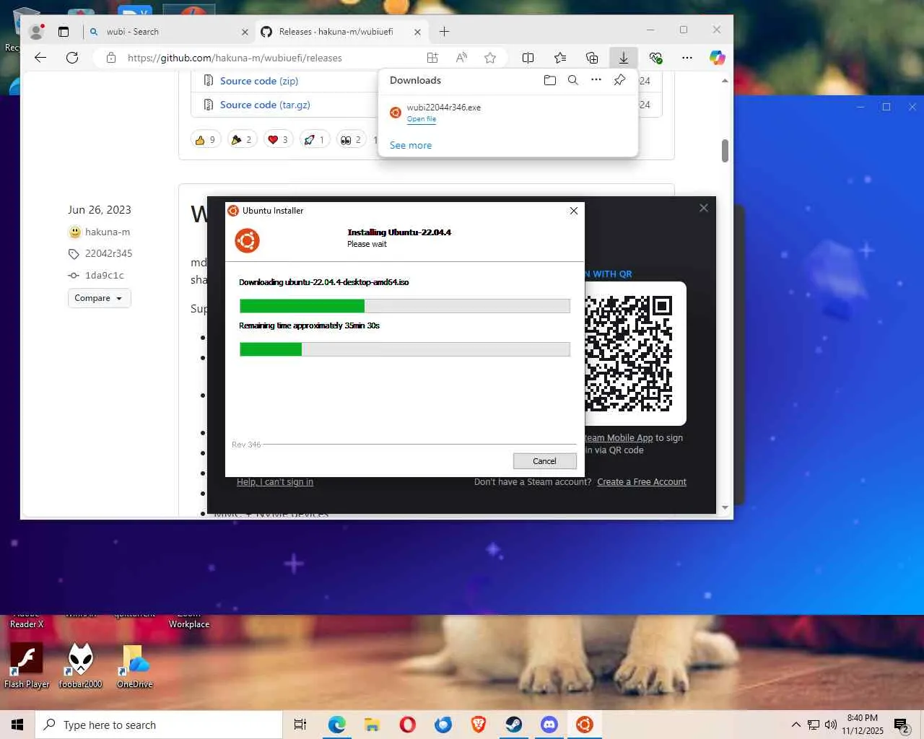The height and width of the screenshot is (739, 924).
Task: Click See more in the Downloads panel
Action: coord(411,145)
